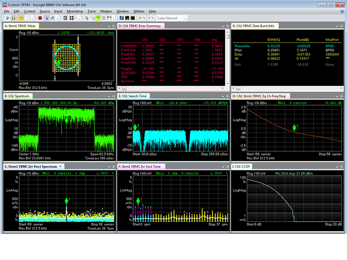Toggle single acquisition mode icon

tap(27, 18)
